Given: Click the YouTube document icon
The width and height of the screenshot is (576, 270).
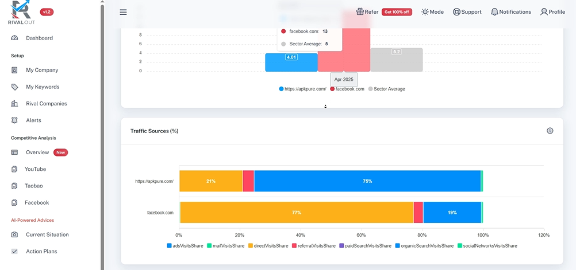Looking at the screenshot, I should click(14, 169).
